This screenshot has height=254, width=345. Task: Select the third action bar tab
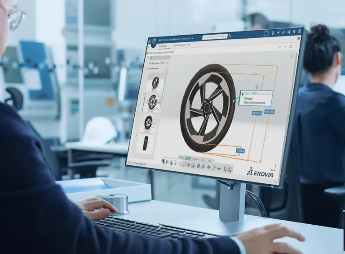pos(195,159)
